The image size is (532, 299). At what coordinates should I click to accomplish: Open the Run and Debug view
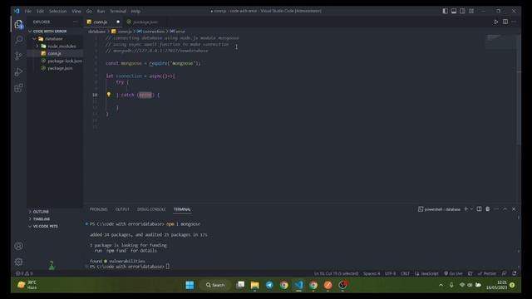[x=18, y=72]
